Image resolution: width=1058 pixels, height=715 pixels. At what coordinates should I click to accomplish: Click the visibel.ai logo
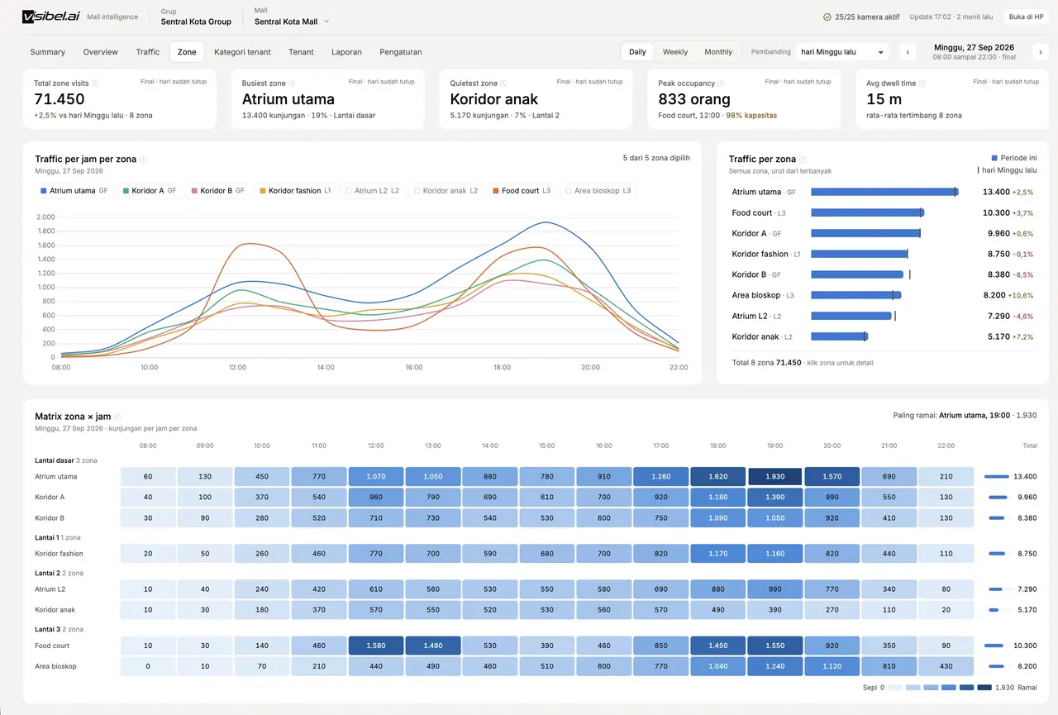tap(51, 17)
